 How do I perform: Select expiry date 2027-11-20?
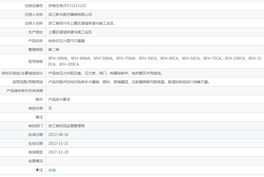pos(58,152)
